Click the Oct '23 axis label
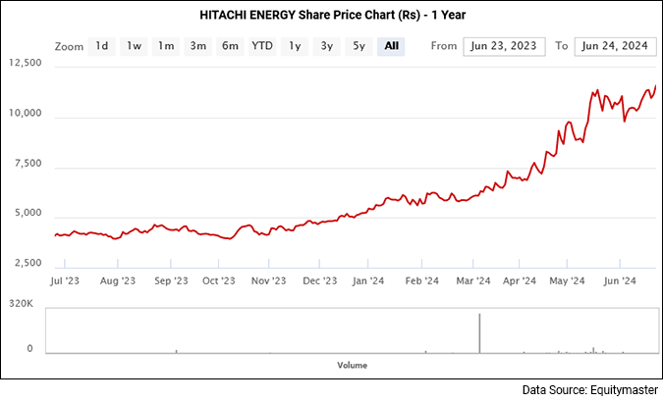The width and height of the screenshot is (663, 402). tap(219, 280)
